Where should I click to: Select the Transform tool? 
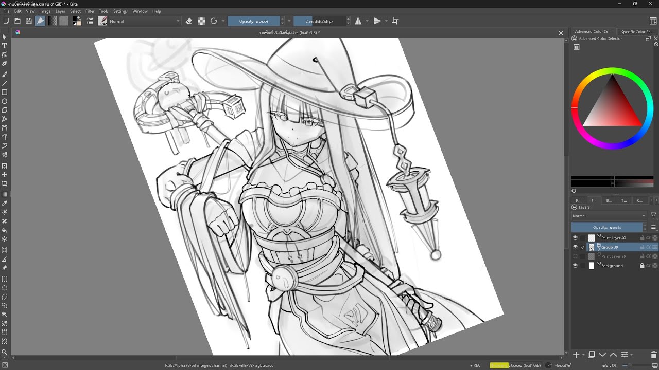(5, 165)
